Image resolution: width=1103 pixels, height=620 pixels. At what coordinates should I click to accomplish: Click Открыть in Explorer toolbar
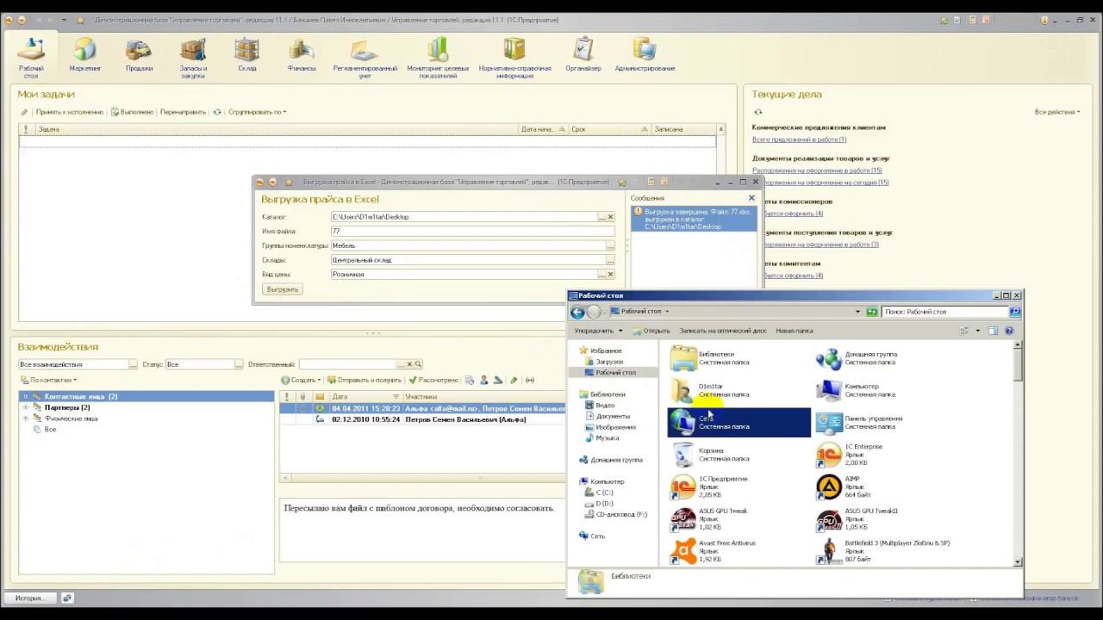651,331
